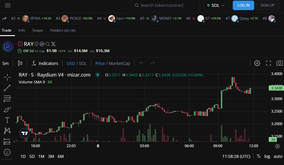Switch price display to SOL
284x165 pixels.
(83, 63)
